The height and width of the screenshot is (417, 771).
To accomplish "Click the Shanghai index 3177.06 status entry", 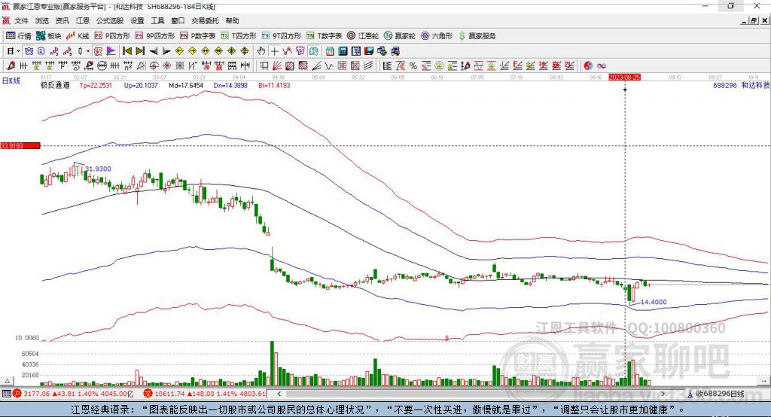I will coord(73,394).
